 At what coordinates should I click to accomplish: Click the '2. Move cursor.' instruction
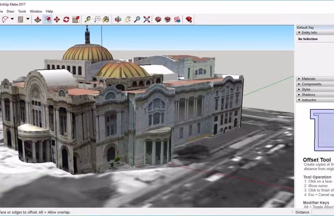[x=316, y=186]
